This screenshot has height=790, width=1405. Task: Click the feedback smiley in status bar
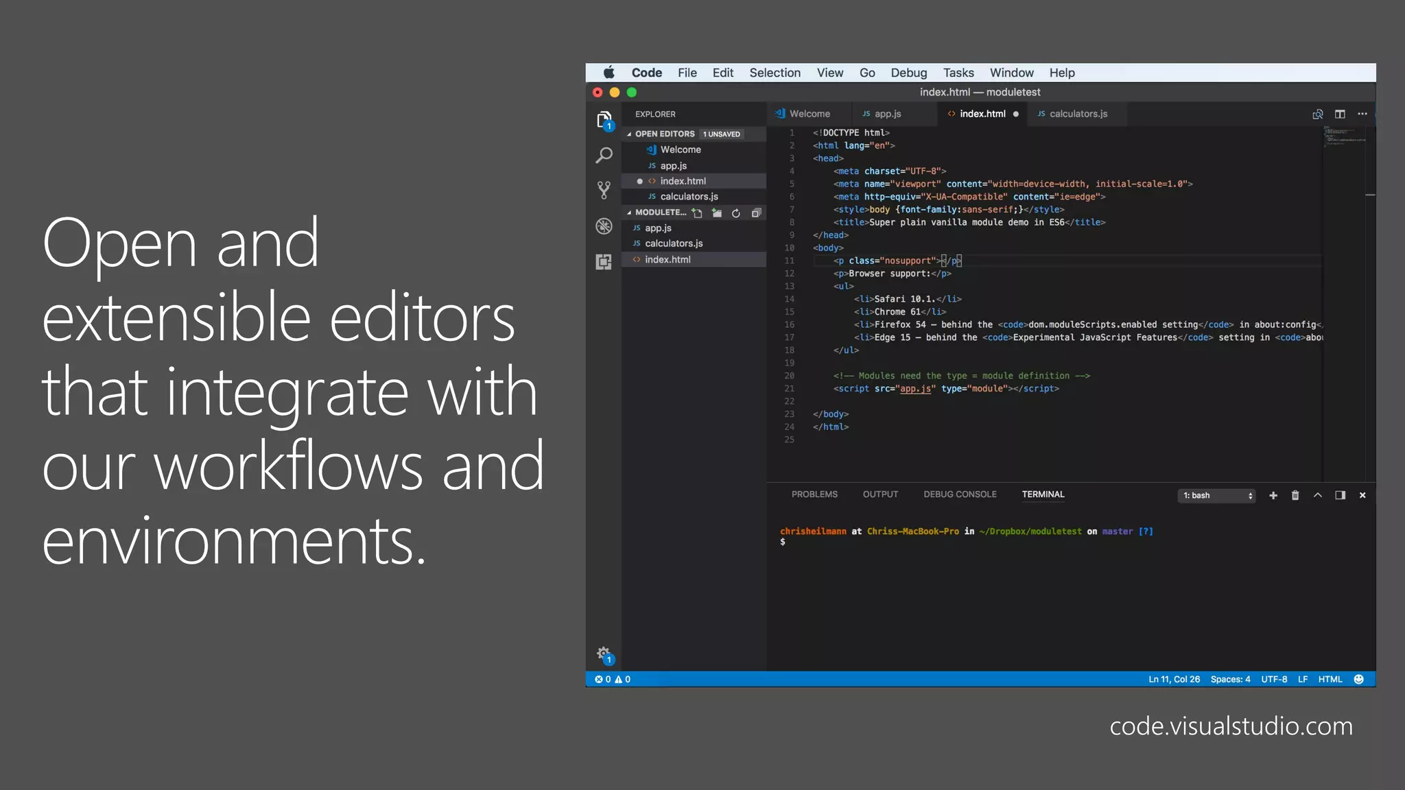tap(1358, 679)
